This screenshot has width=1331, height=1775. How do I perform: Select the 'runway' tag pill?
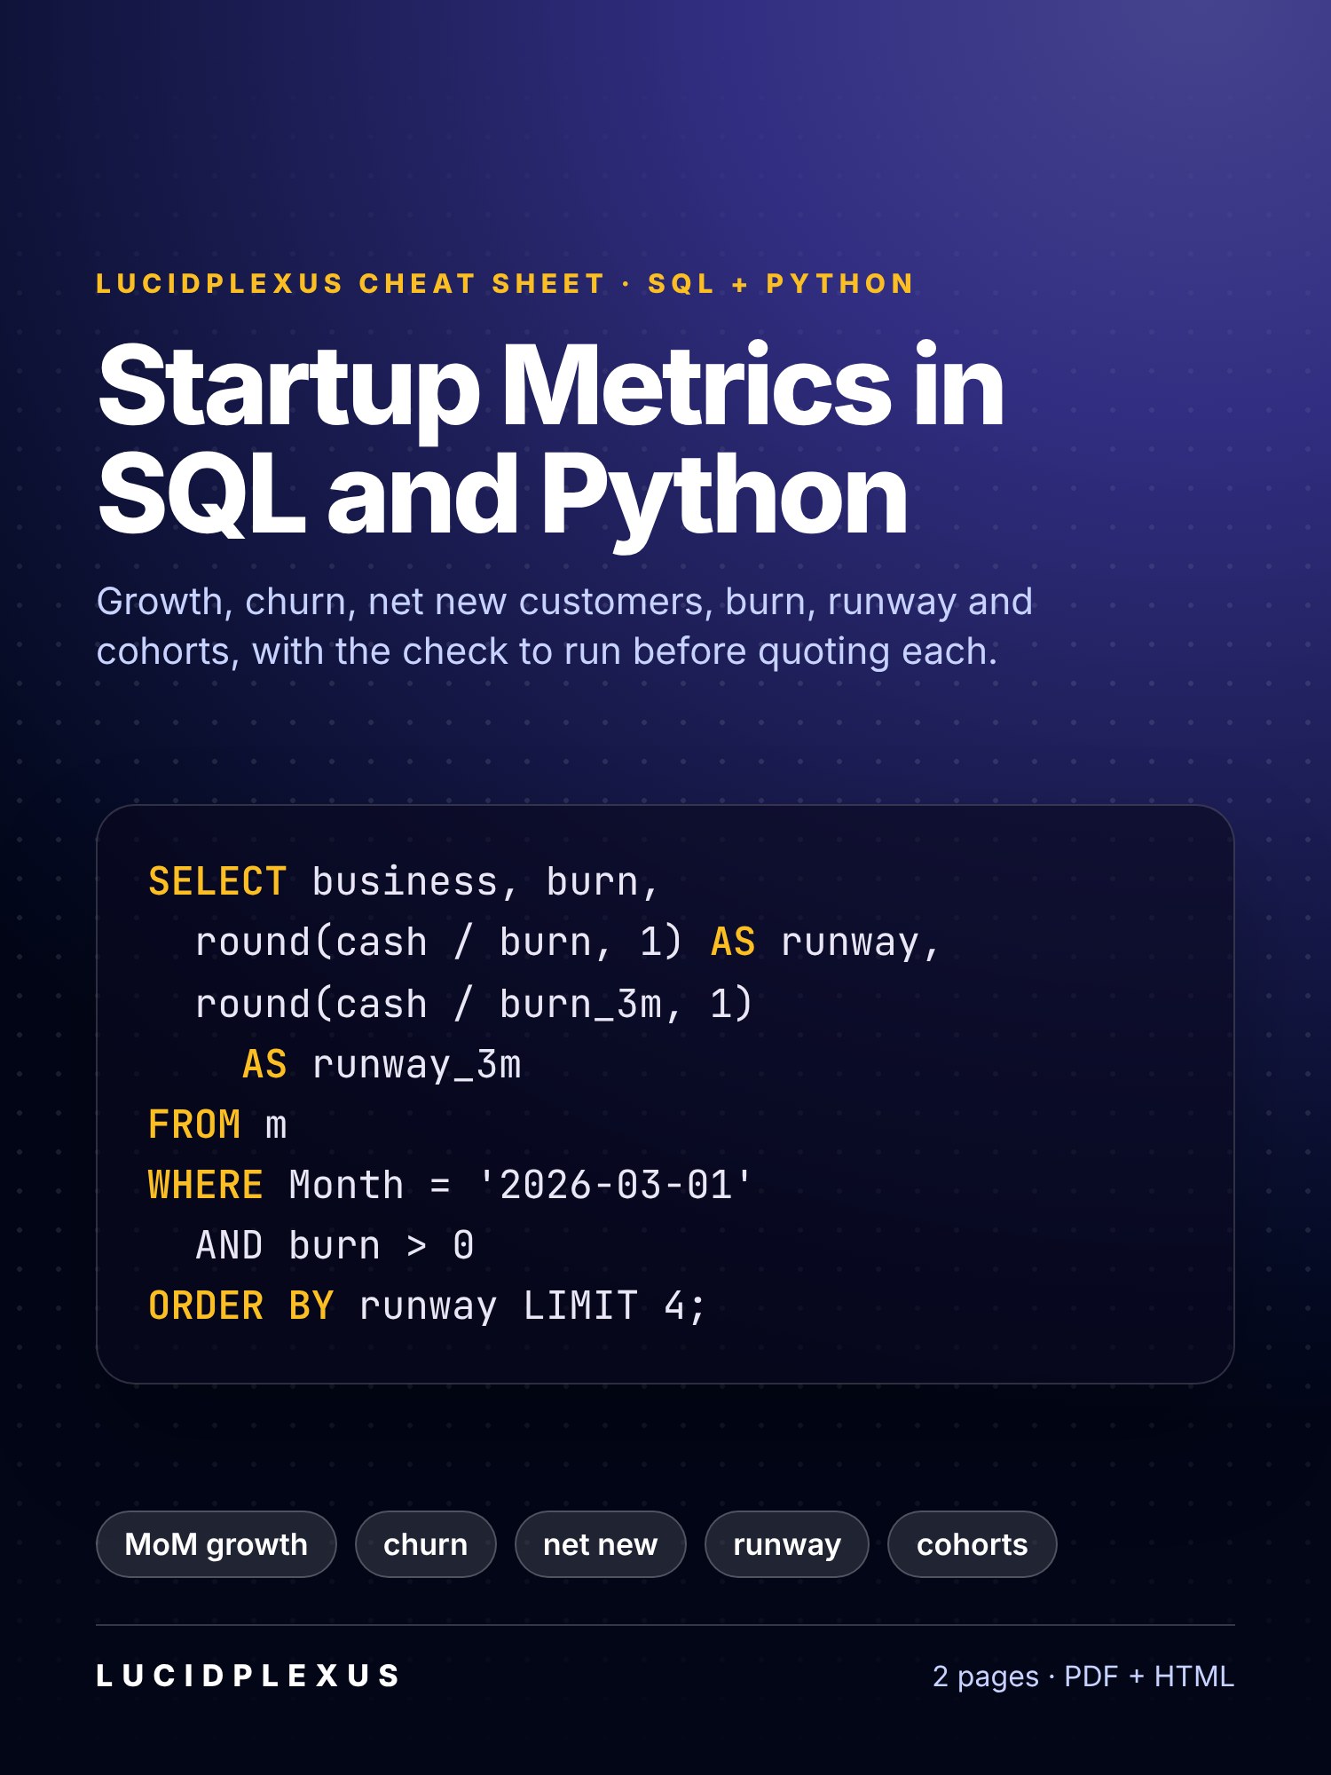click(786, 1544)
